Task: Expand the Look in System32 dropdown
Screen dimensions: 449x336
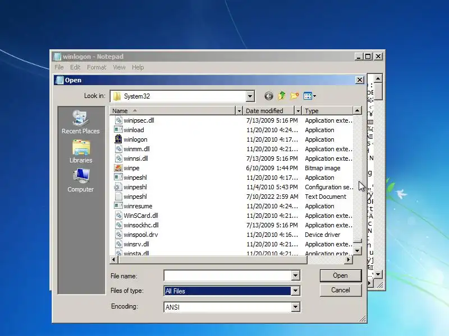Action: pyautogui.click(x=250, y=96)
